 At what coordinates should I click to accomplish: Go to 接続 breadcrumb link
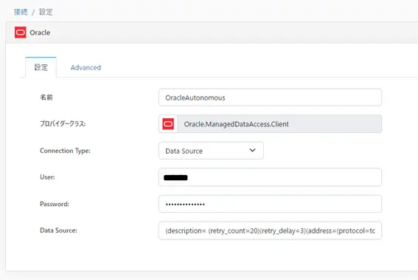21,12
